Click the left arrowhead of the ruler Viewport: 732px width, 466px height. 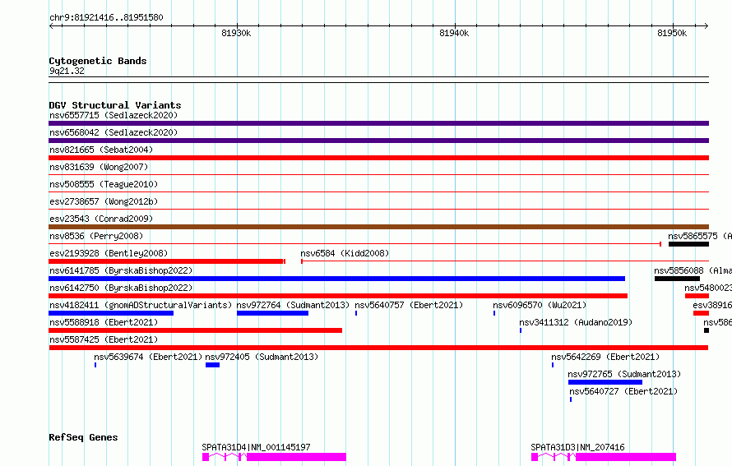coord(51,25)
